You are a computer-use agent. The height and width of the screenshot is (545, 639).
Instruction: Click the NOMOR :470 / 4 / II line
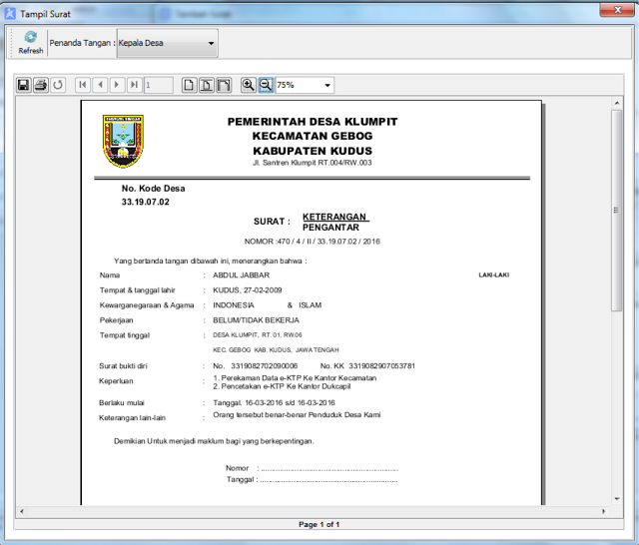(x=313, y=242)
